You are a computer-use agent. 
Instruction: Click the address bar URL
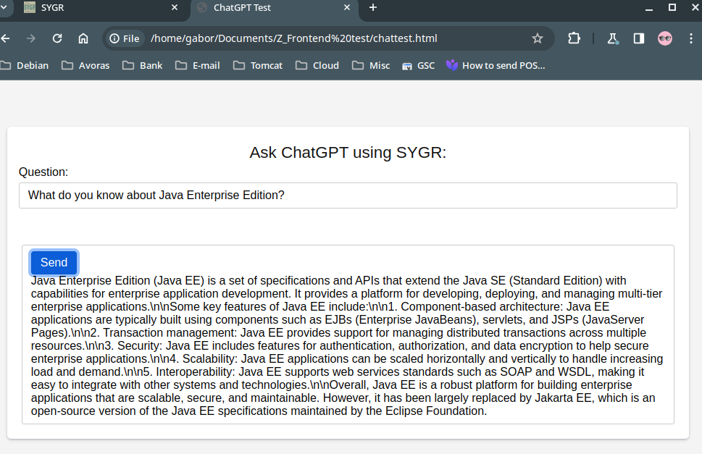click(x=293, y=38)
